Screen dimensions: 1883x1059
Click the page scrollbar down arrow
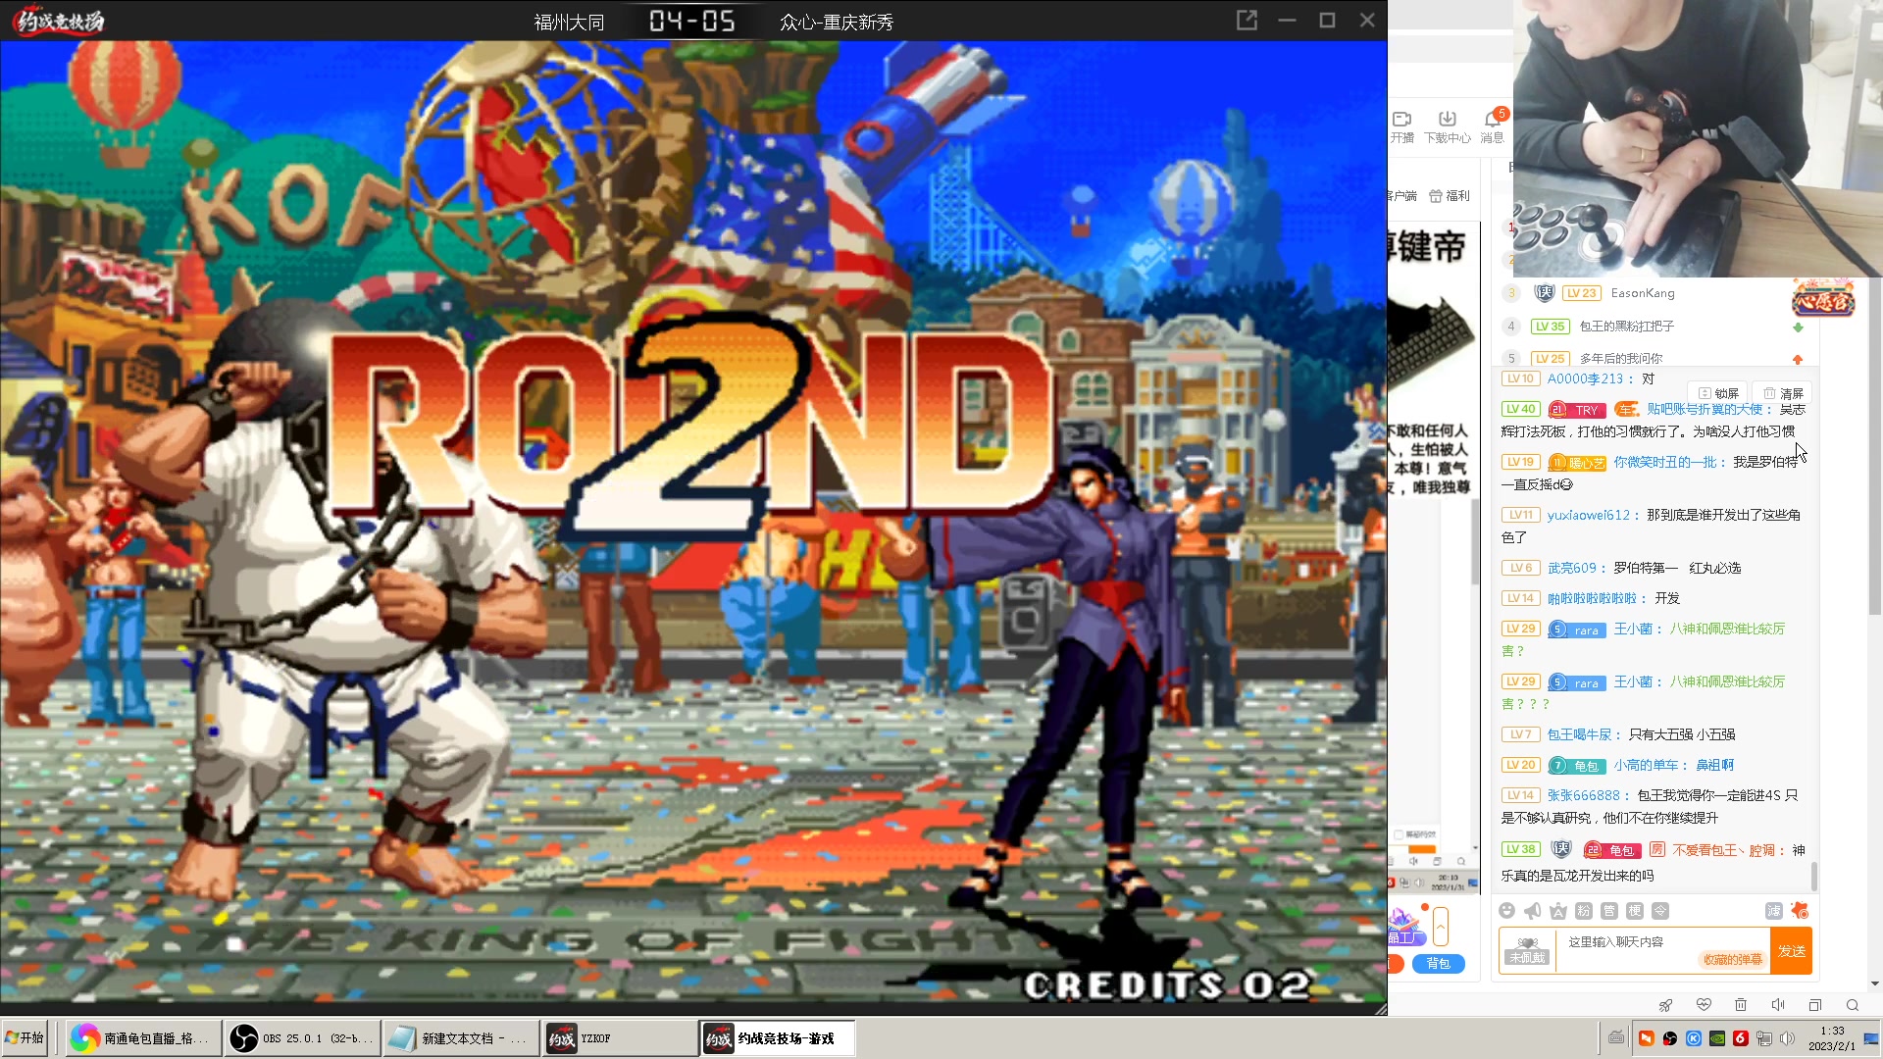pyautogui.click(x=1875, y=983)
